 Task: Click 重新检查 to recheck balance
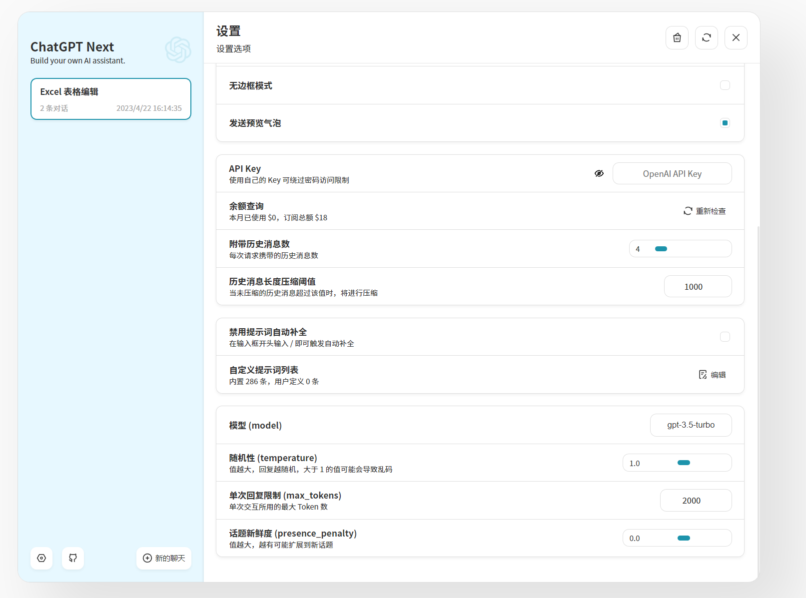coord(705,211)
